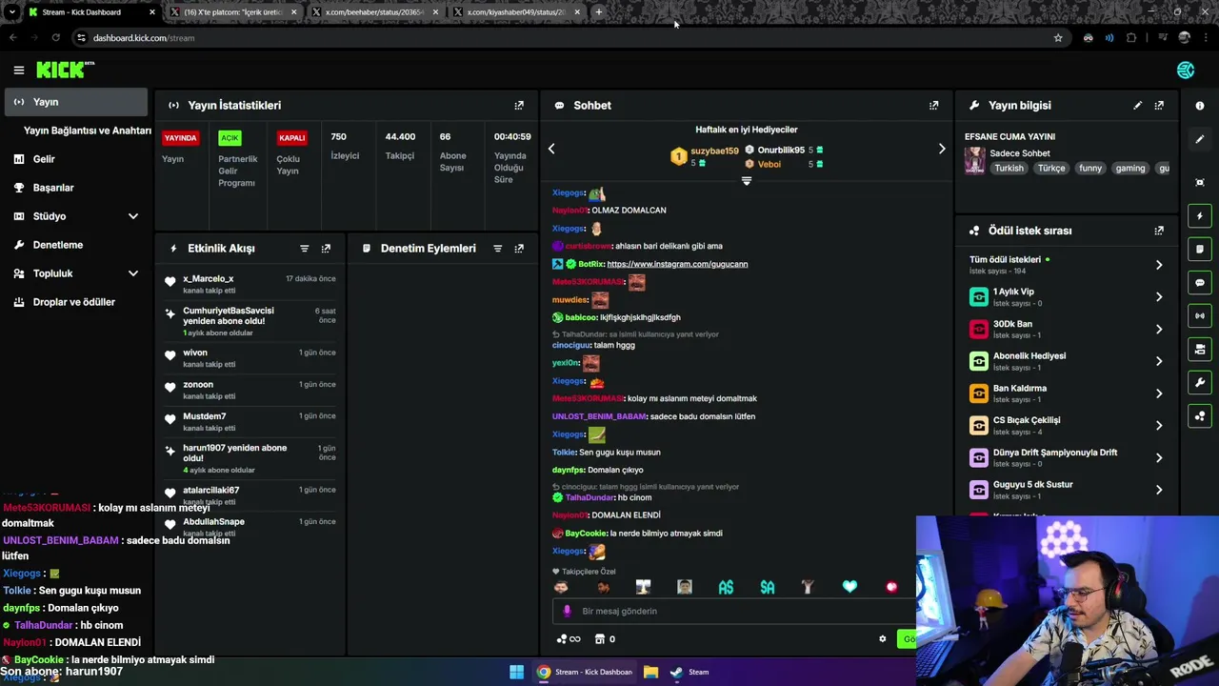Image resolution: width=1219 pixels, height=686 pixels.
Task: Pop out the Etkinlik Akışı panel
Action: click(x=326, y=248)
